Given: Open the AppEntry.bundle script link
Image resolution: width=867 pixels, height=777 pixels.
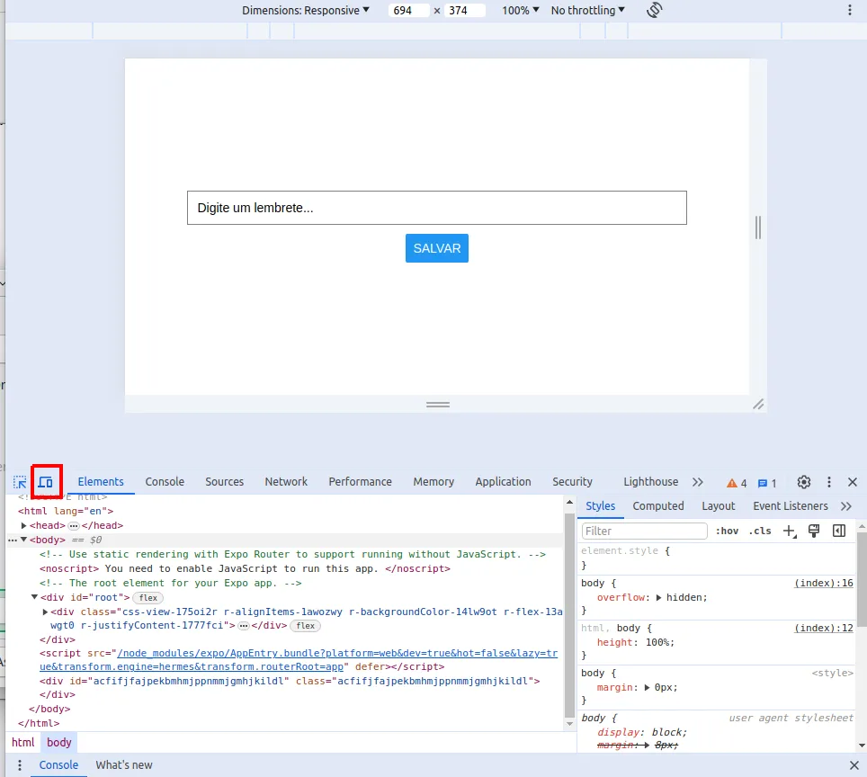Looking at the screenshot, I should point(299,660).
